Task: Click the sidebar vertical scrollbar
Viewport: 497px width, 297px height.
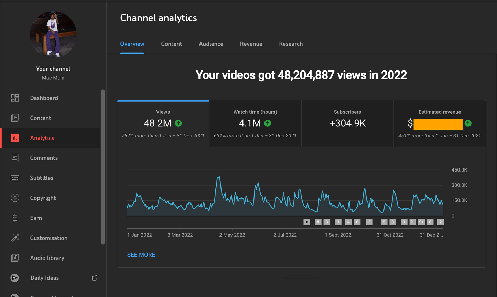Action: pos(102,167)
